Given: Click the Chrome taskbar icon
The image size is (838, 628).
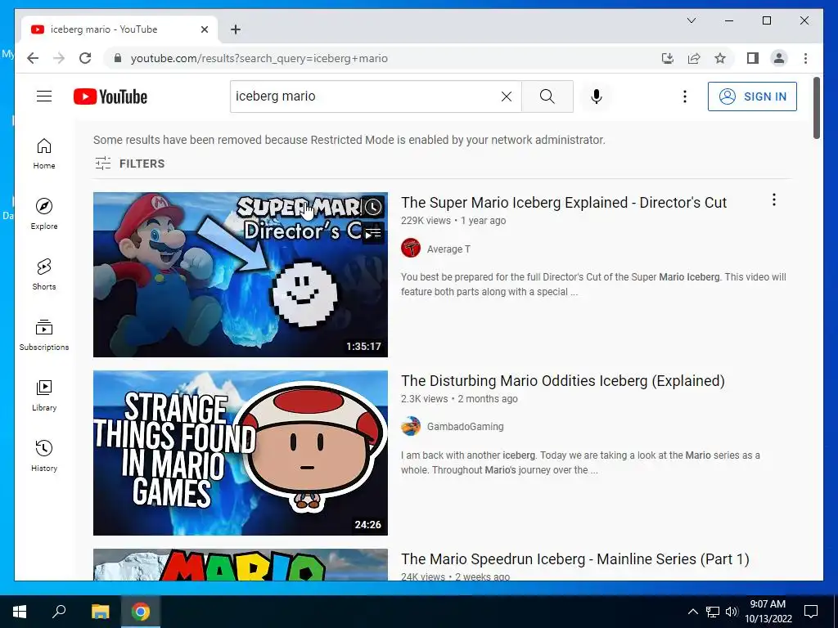Looking at the screenshot, I should pyautogui.click(x=141, y=612).
